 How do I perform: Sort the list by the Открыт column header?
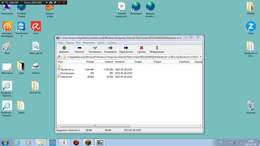tap(157, 62)
